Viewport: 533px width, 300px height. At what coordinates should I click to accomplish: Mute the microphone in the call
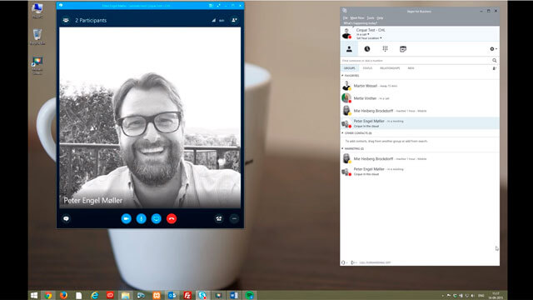point(141,218)
